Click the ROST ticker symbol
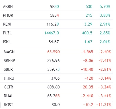The image size is (116, 109). point(9,105)
